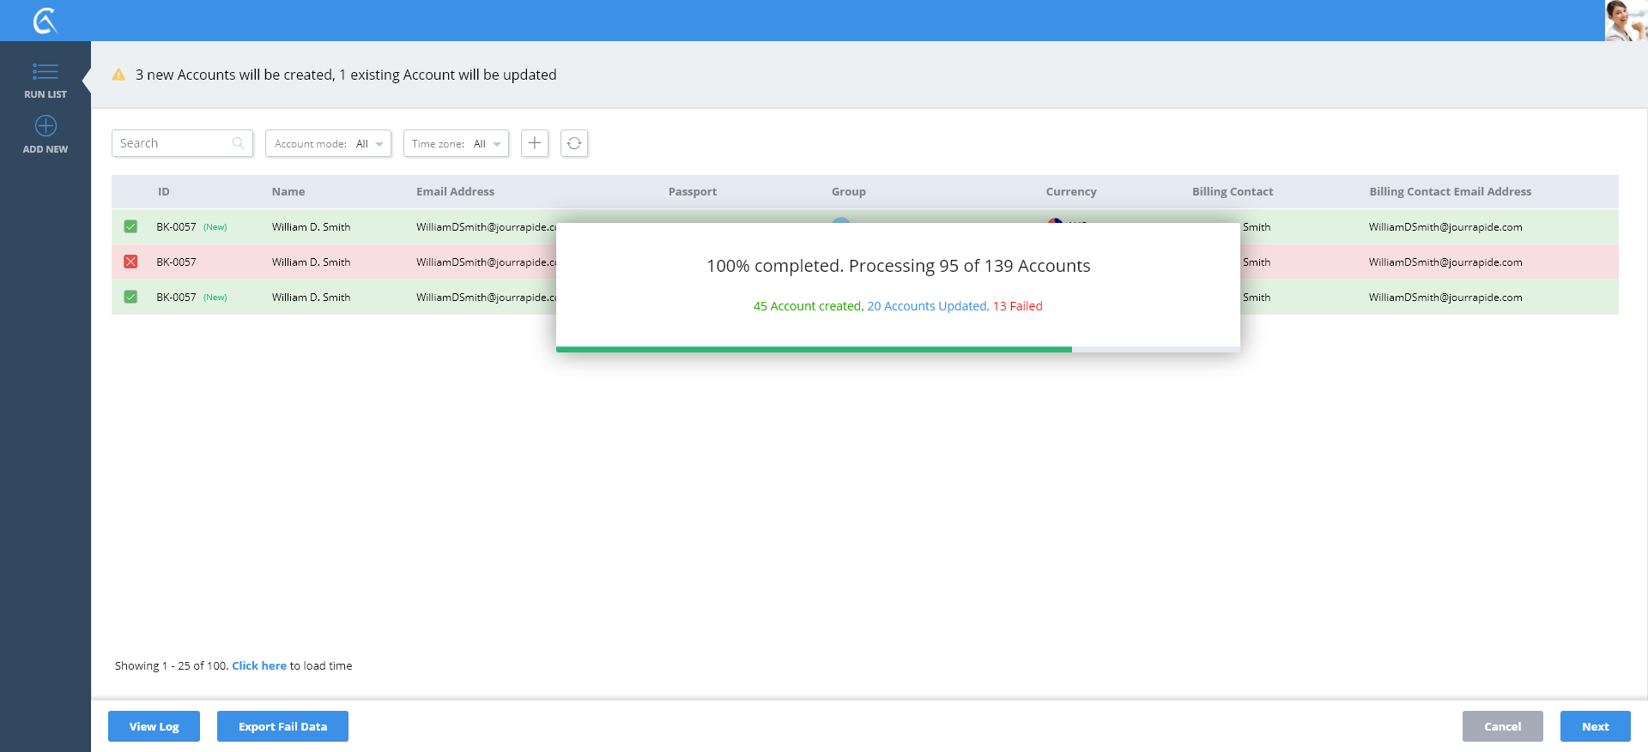
Task: Click the app logo in top bar
Action: point(45,21)
